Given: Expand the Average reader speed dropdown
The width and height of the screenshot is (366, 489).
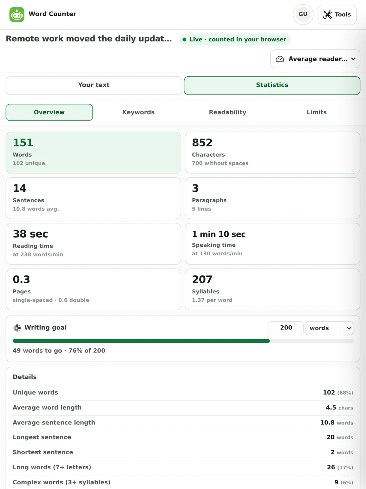Looking at the screenshot, I should coord(315,59).
